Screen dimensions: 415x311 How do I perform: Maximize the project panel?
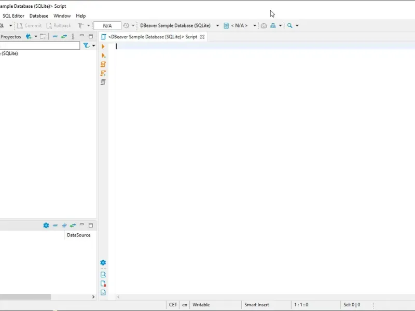tap(91, 225)
